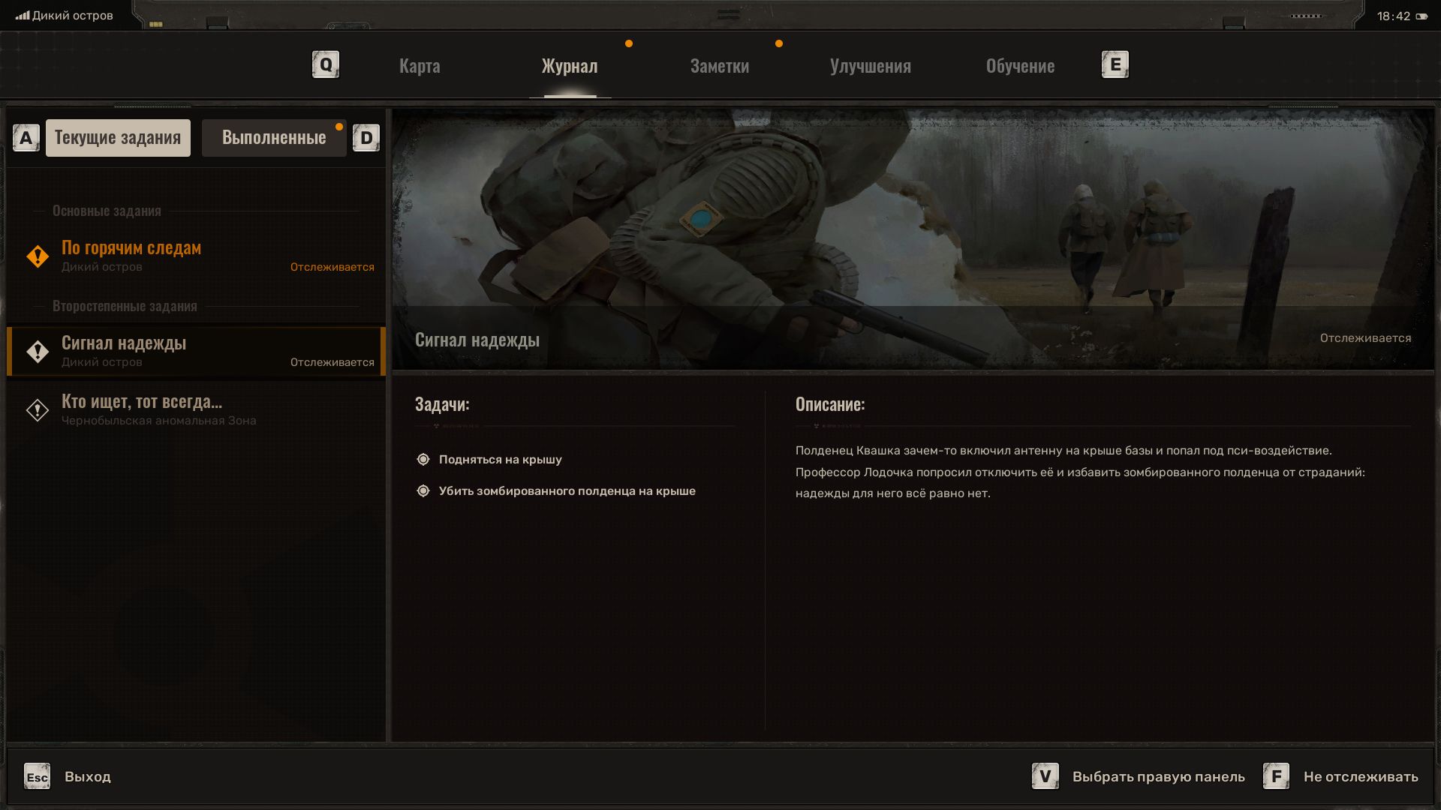Click the Сигнал надежды banner image

(912, 225)
